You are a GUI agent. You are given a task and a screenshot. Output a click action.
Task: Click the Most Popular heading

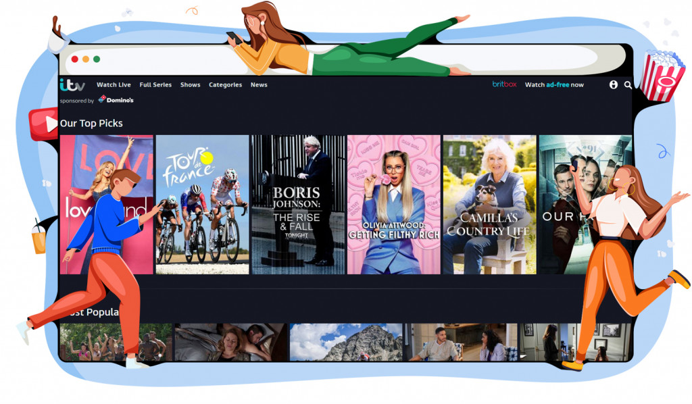coord(91,312)
